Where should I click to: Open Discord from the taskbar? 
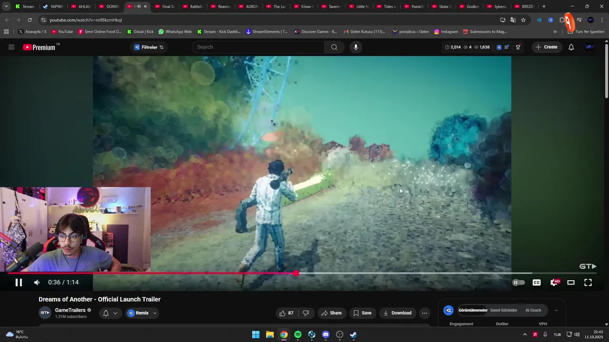click(x=325, y=334)
